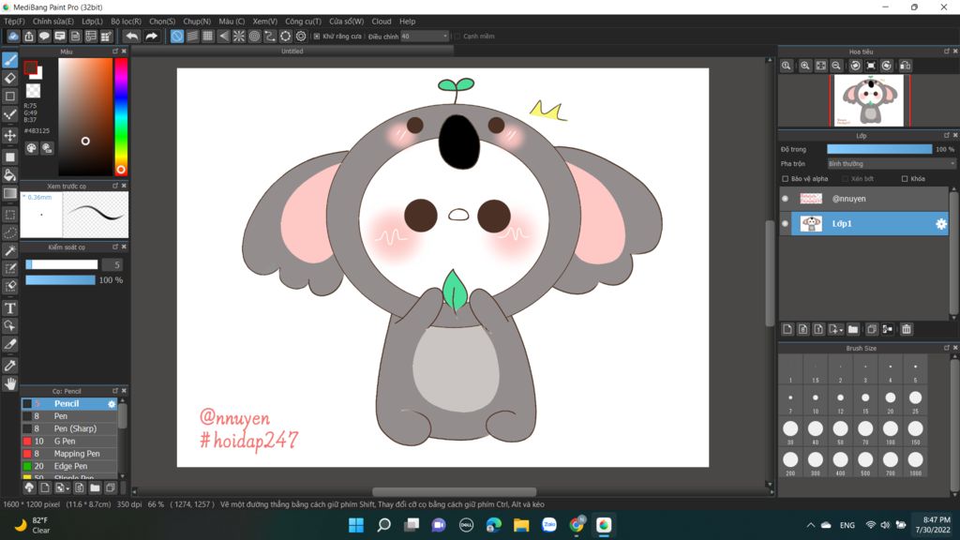Pick brush size 20 preset
This screenshot has width=960, height=540.
(891, 399)
